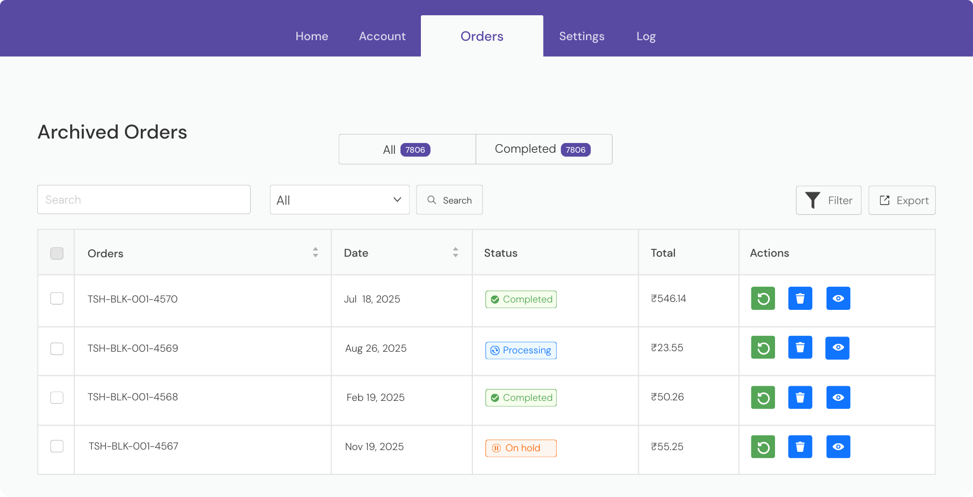Delete order TSH-BLK-001-4568
Image resolution: width=973 pixels, height=497 pixels.
800,397
